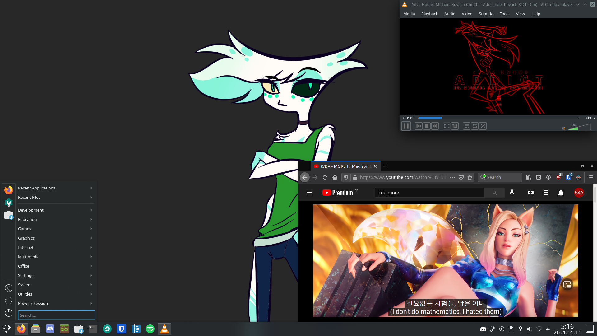Open Firefox Library

pos(529,177)
